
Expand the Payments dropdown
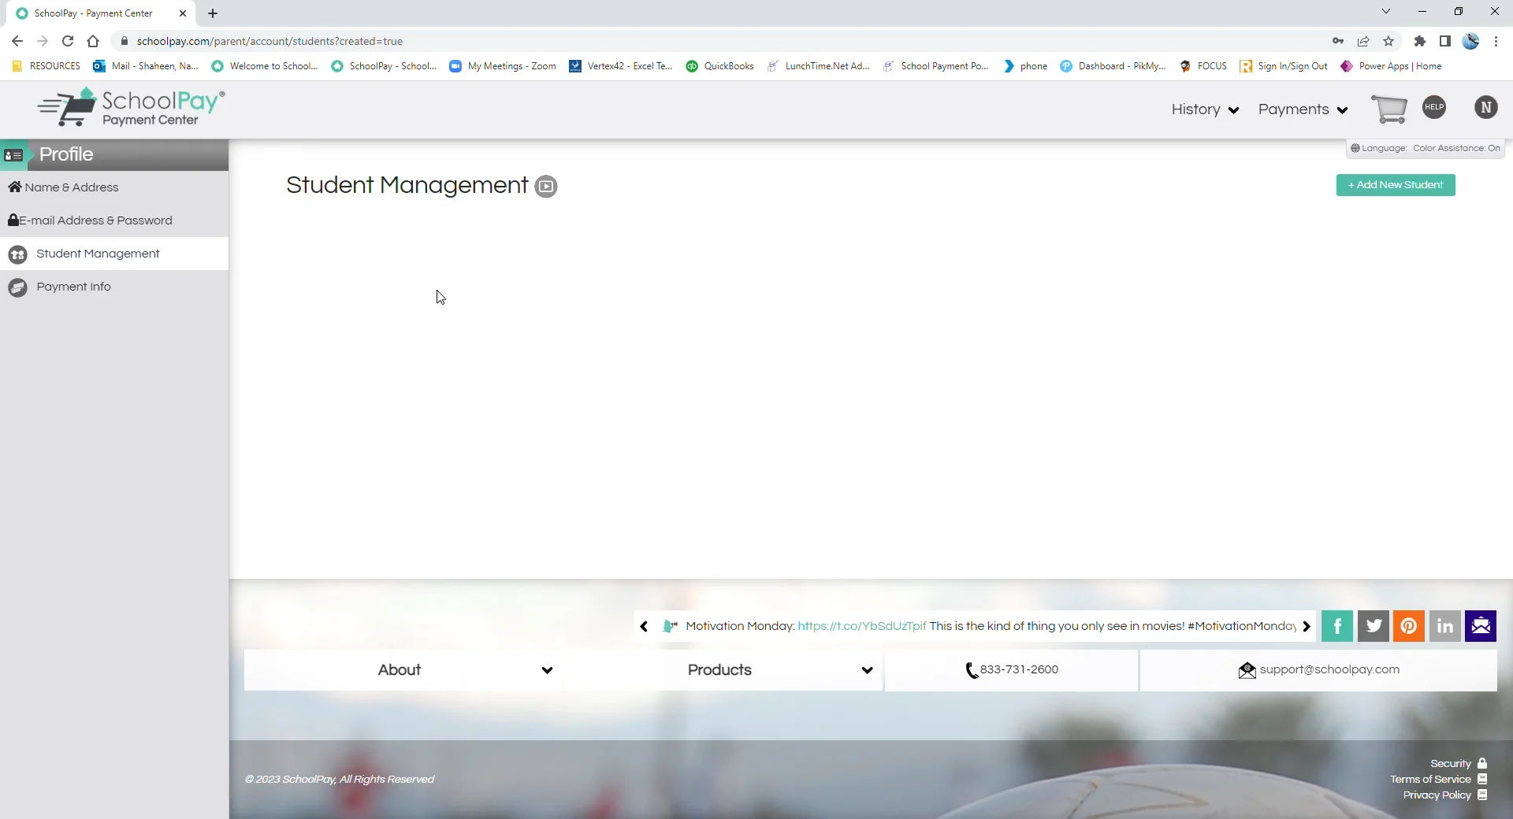[x=1303, y=109]
